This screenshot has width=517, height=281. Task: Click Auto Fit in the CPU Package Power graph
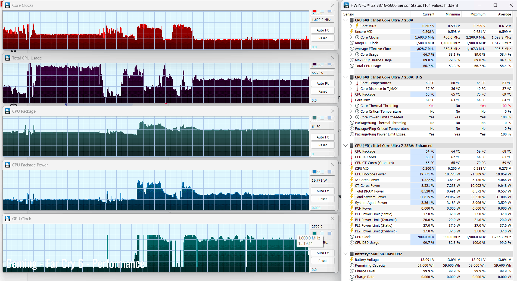tap(323, 191)
